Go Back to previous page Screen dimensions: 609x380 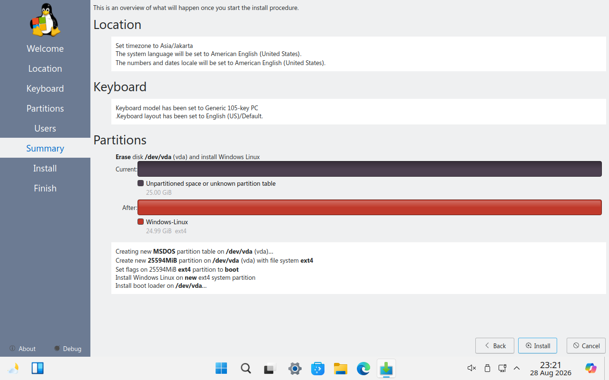[x=495, y=346]
